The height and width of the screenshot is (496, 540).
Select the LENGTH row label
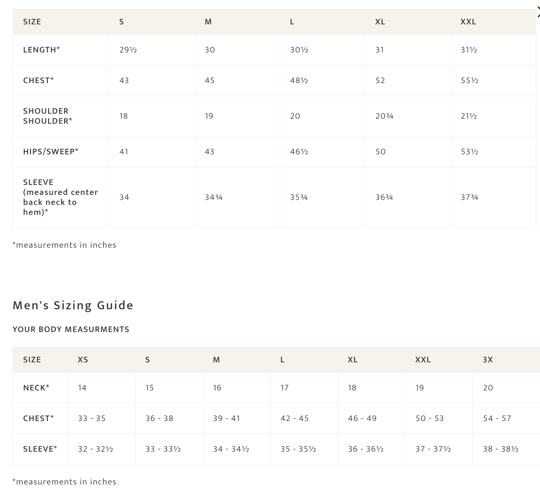[41, 50]
